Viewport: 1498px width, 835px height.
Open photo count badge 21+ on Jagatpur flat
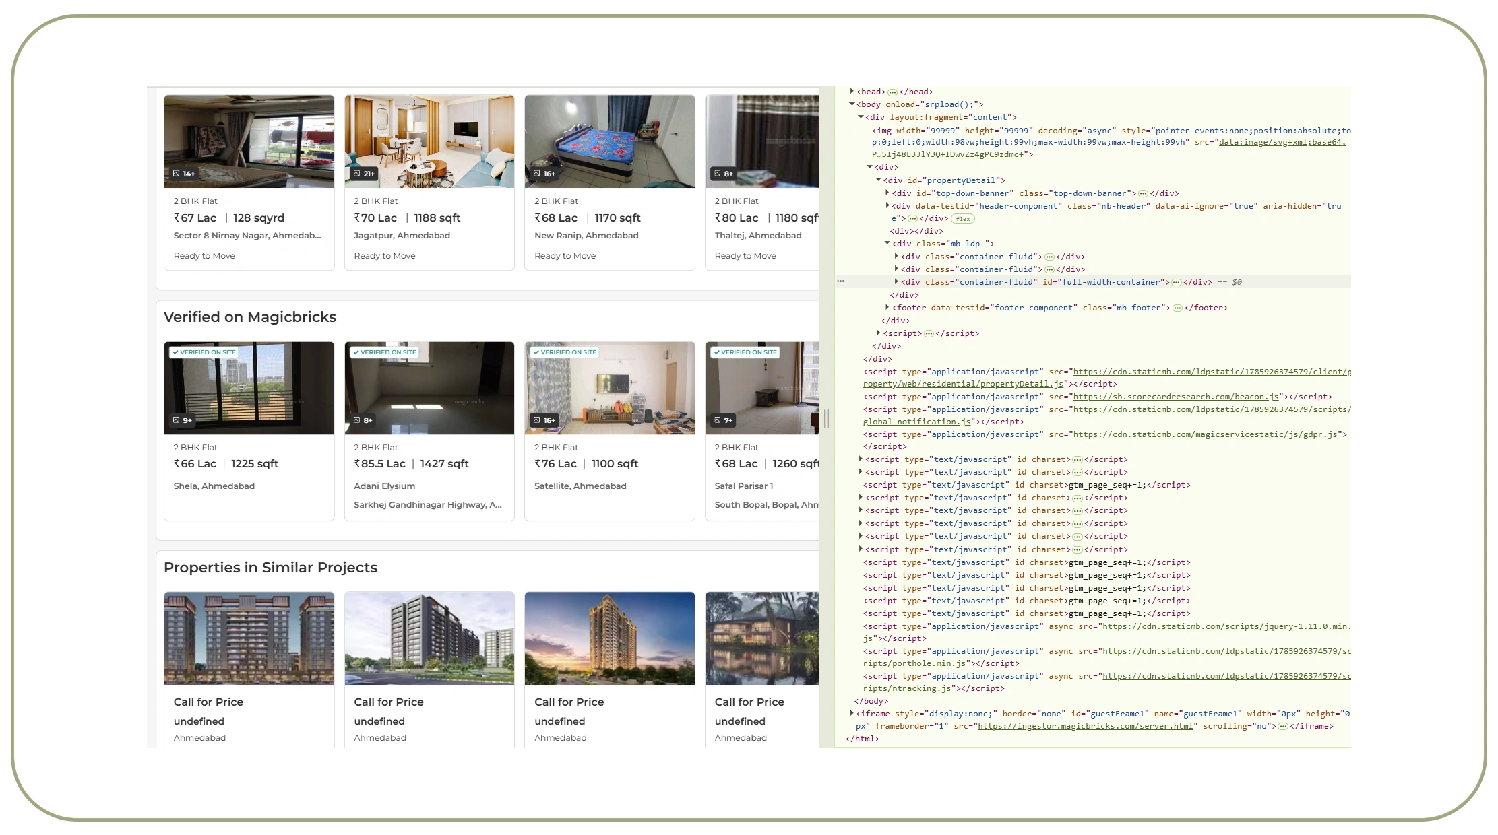point(365,174)
